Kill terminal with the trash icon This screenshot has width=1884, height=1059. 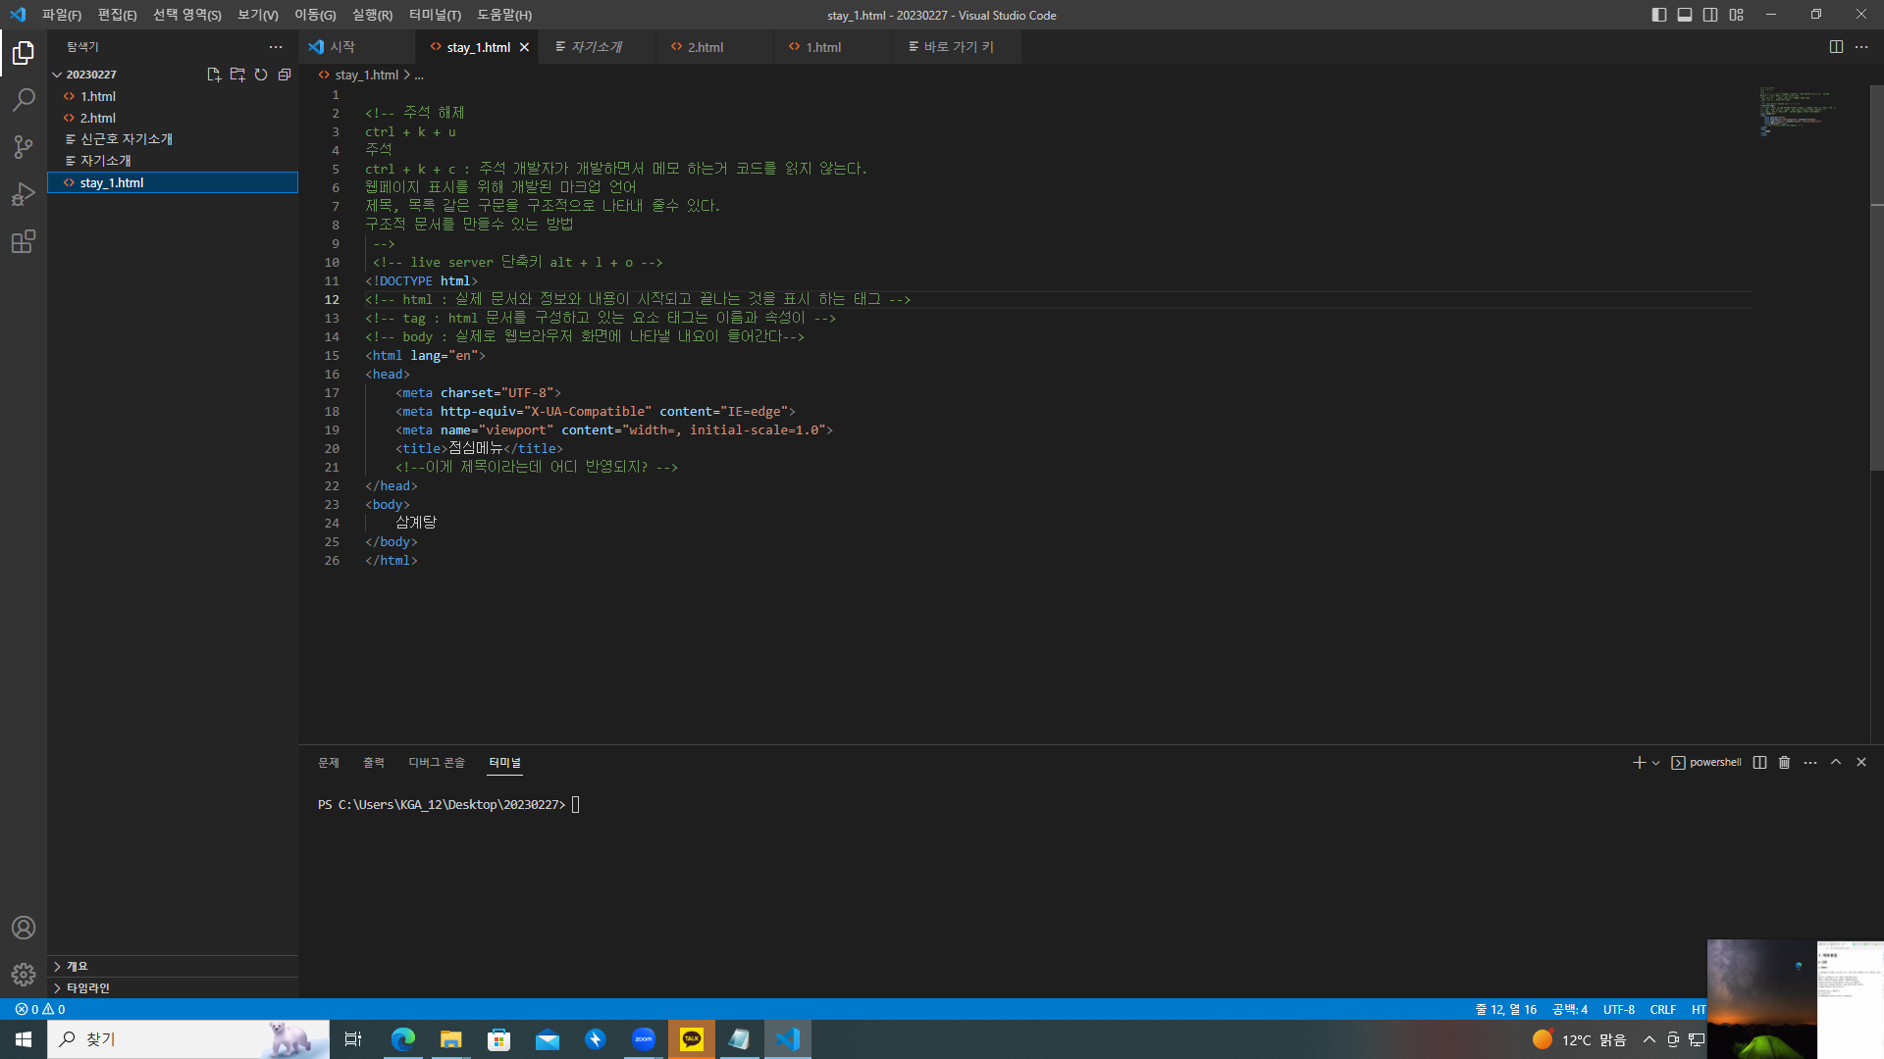(x=1785, y=763)
